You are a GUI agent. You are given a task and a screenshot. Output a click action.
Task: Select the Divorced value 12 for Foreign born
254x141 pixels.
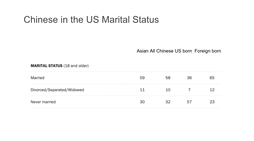(x=212, y=90)
